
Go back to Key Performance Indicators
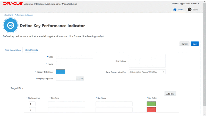pos(18,15)
